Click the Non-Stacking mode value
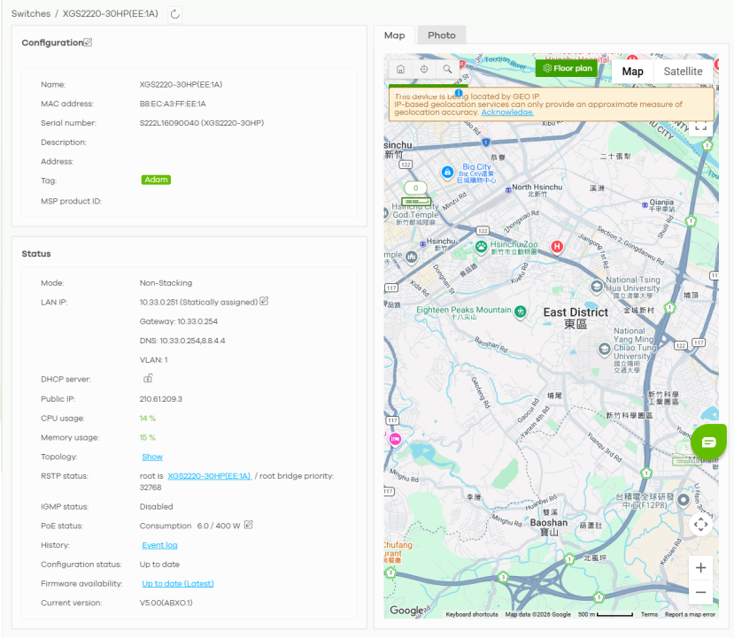The height and width of the screenshot is (638, 734). (x=166, y=283)
